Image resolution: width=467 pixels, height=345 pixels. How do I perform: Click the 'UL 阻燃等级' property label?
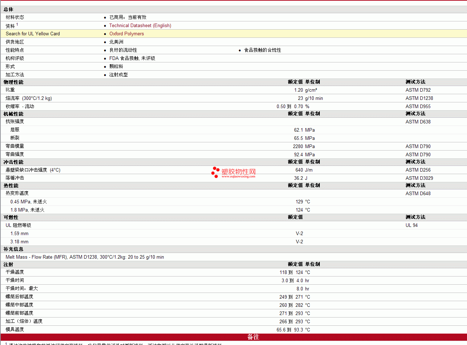click(19, 225)
